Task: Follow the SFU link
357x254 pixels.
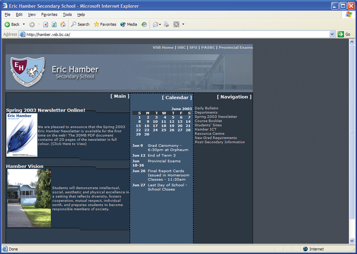Action: click(x=193, y=47)
